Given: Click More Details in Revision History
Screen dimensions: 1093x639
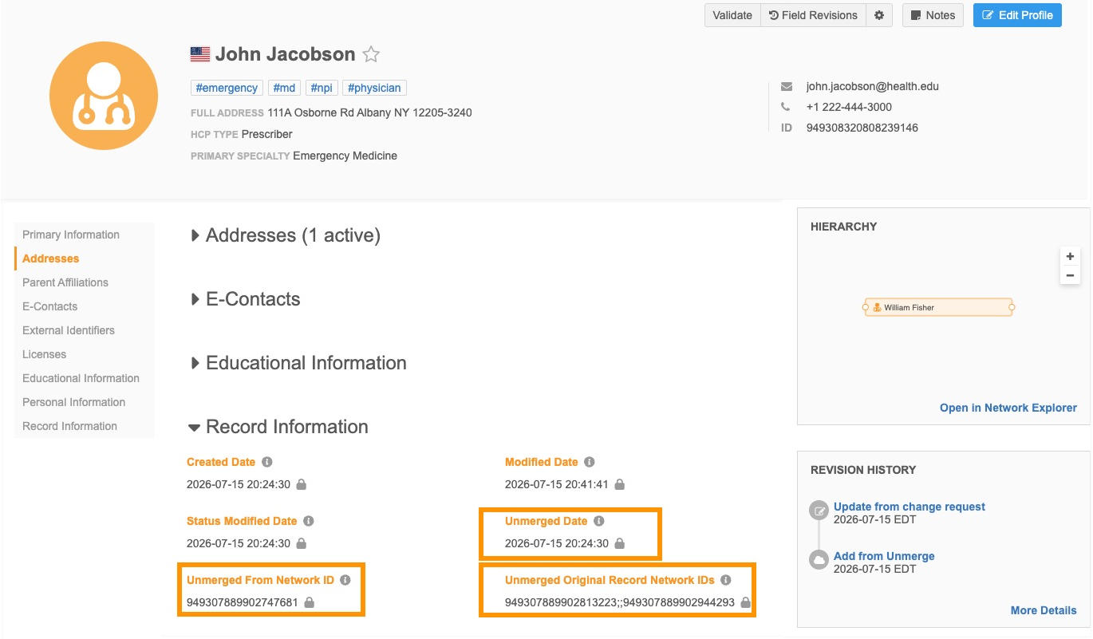Looking at the screenshot, I should pyautogui.click(x=1044, y=610).
